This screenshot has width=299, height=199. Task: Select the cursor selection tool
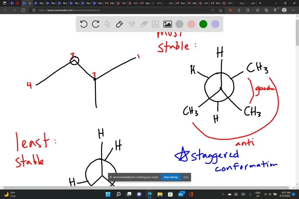[x=108, y=24]
